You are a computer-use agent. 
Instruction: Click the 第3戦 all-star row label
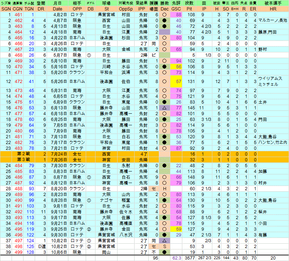(x=24, y=160)
